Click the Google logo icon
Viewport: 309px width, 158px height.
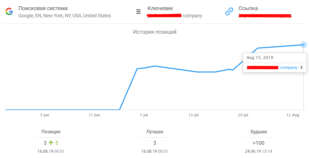(x=9, y=11)
